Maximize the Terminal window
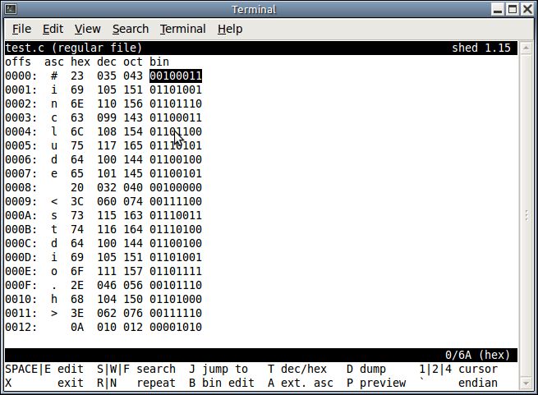Image resolution: width=538 pixels, height=395 pixels. 513,9
